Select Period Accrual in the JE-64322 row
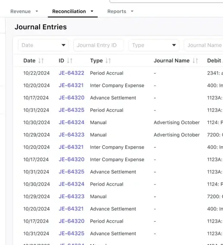Viewport: 223px width, 245px height. pos(107,73)
